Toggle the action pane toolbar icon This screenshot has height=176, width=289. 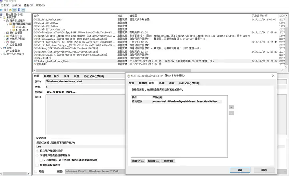pyautogui.click(x=23, y=10)
